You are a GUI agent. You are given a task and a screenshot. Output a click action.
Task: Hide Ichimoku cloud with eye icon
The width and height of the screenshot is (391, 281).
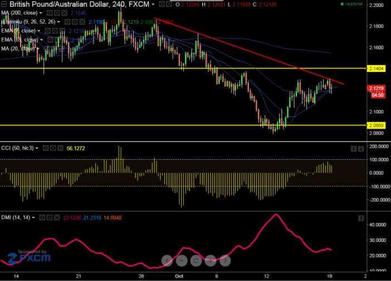pyautogui.click(x=67, y=22)
